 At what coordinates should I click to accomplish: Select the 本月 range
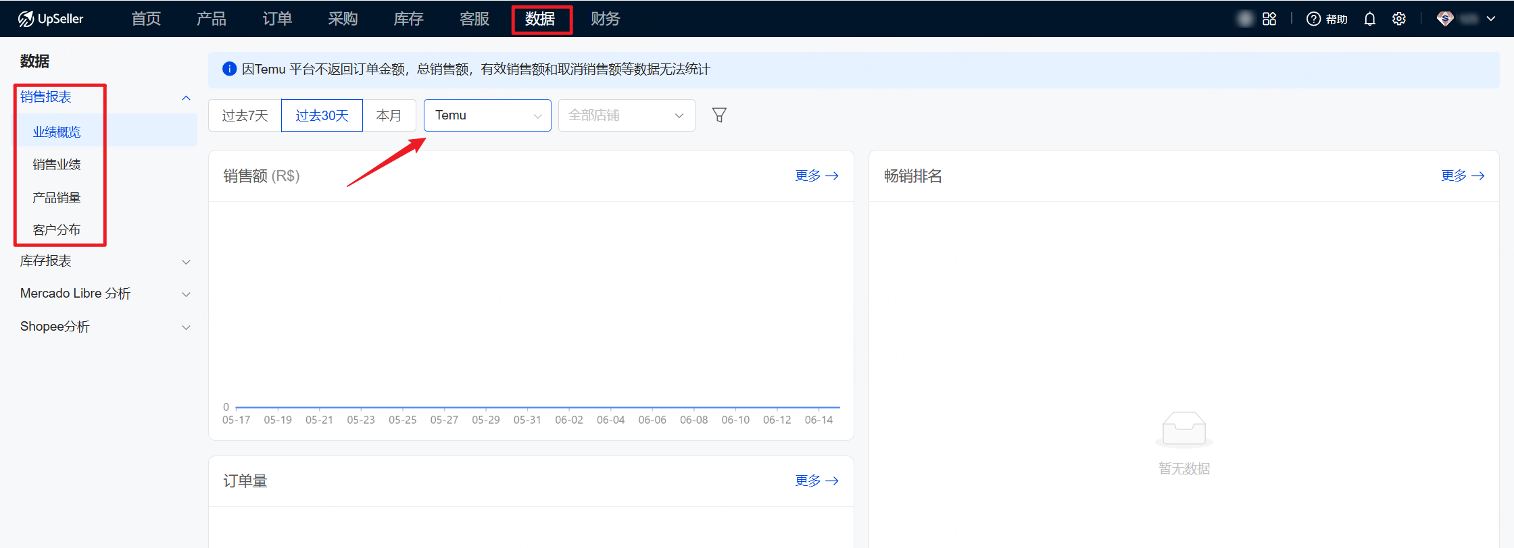[x=389, y=115]
